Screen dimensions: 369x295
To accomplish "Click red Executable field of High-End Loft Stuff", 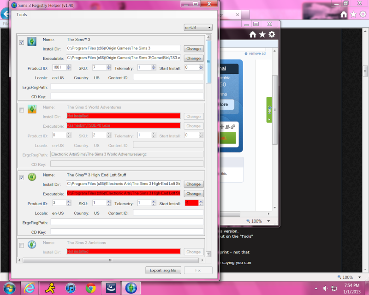I will point(123,193).
